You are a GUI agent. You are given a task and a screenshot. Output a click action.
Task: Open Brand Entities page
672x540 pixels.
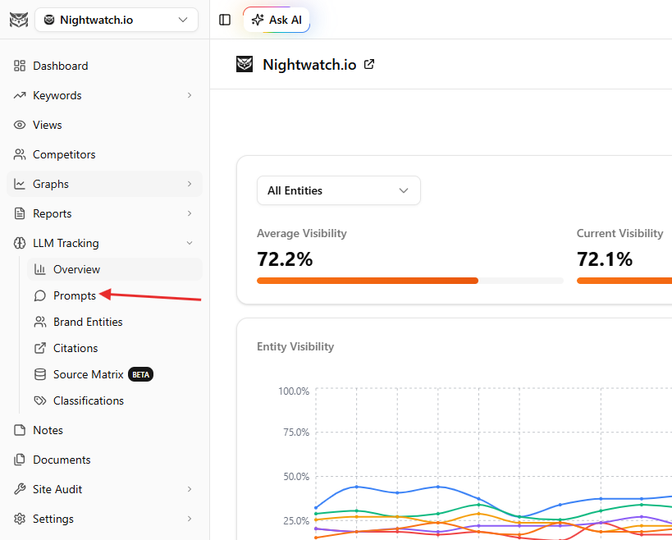click(x=88, y=322)
